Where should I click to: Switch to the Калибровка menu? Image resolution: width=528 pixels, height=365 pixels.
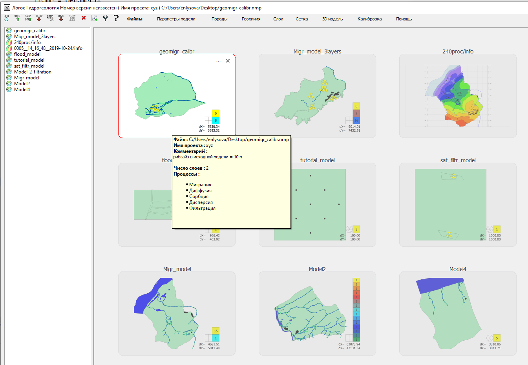[x=369, y=19]
